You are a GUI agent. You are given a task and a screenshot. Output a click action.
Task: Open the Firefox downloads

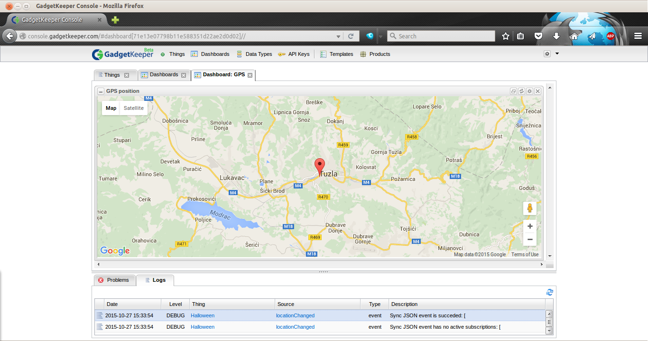(556, 36)
